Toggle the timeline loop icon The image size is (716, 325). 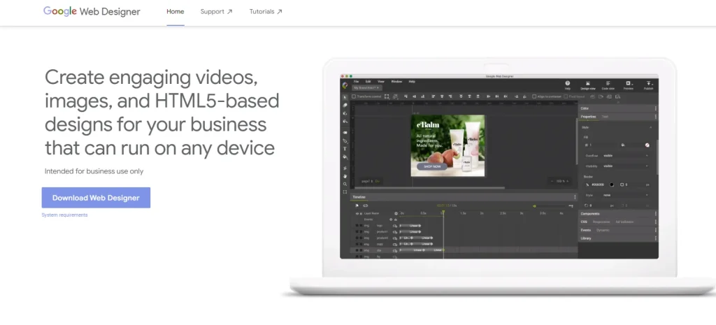(x=365, y=205)
